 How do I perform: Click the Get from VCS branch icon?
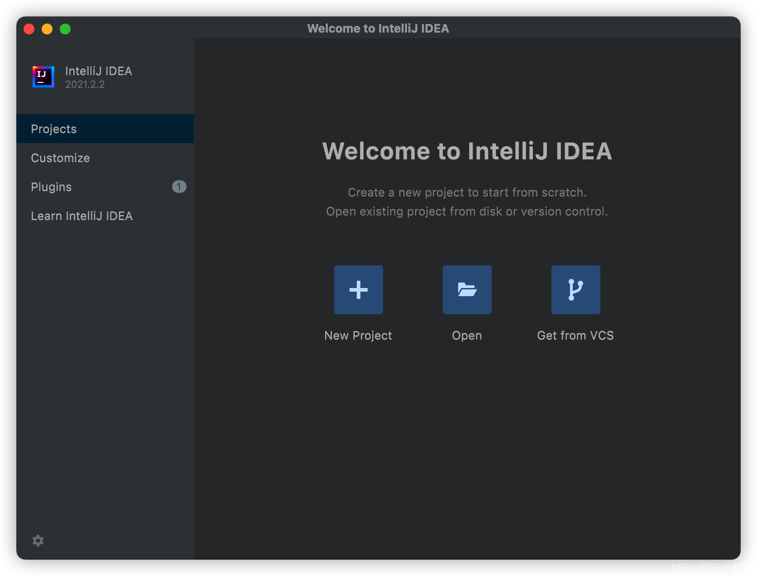pyautogui.click(x=575, y=290)
